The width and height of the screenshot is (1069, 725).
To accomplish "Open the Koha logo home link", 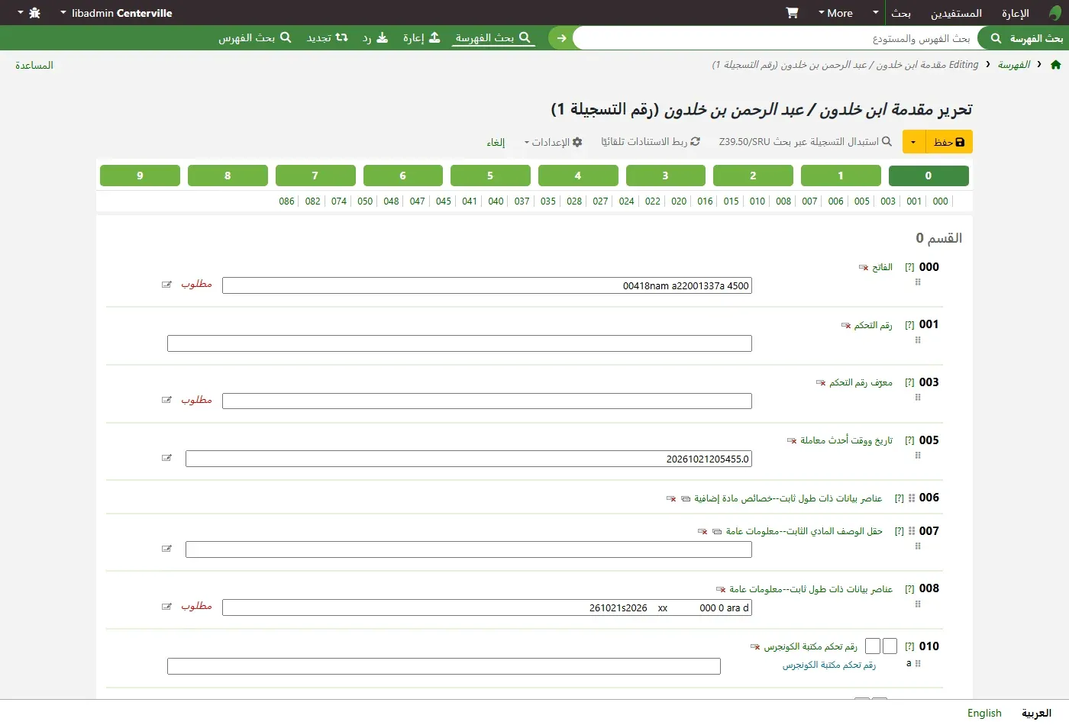I will 1055,13.
